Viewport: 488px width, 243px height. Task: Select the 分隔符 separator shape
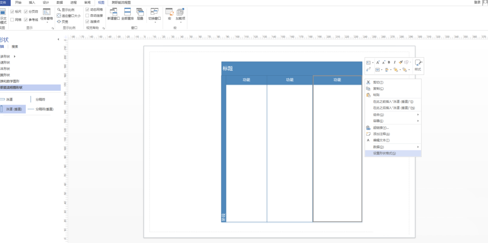(x=38, y=100)
